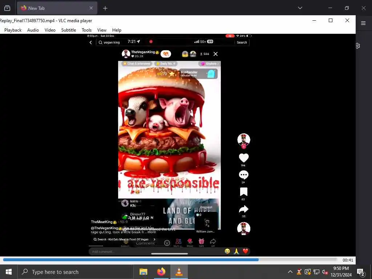Insert the crying face emoji reaction
The image size is (372, 279).
pyautogui.click(x=227, y=251)
